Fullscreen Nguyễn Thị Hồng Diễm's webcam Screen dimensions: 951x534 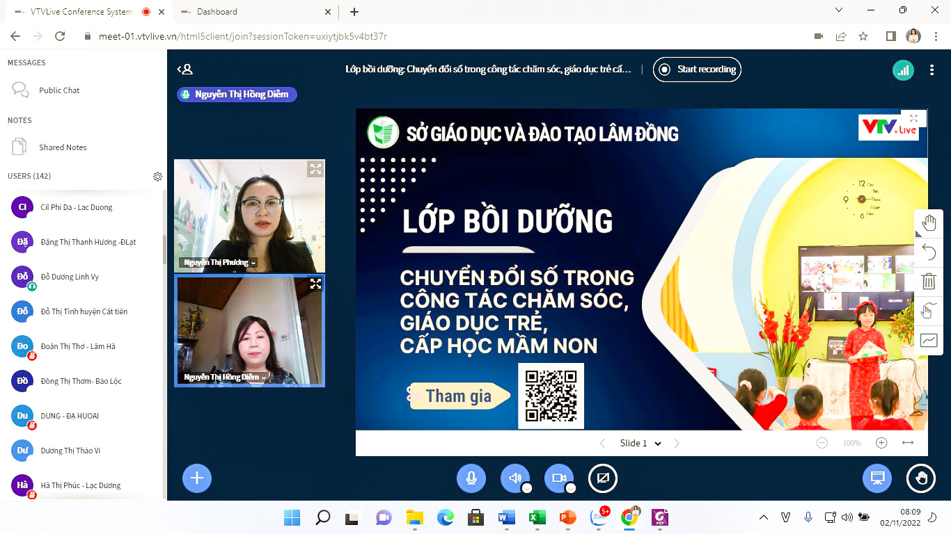pos(315,284)
